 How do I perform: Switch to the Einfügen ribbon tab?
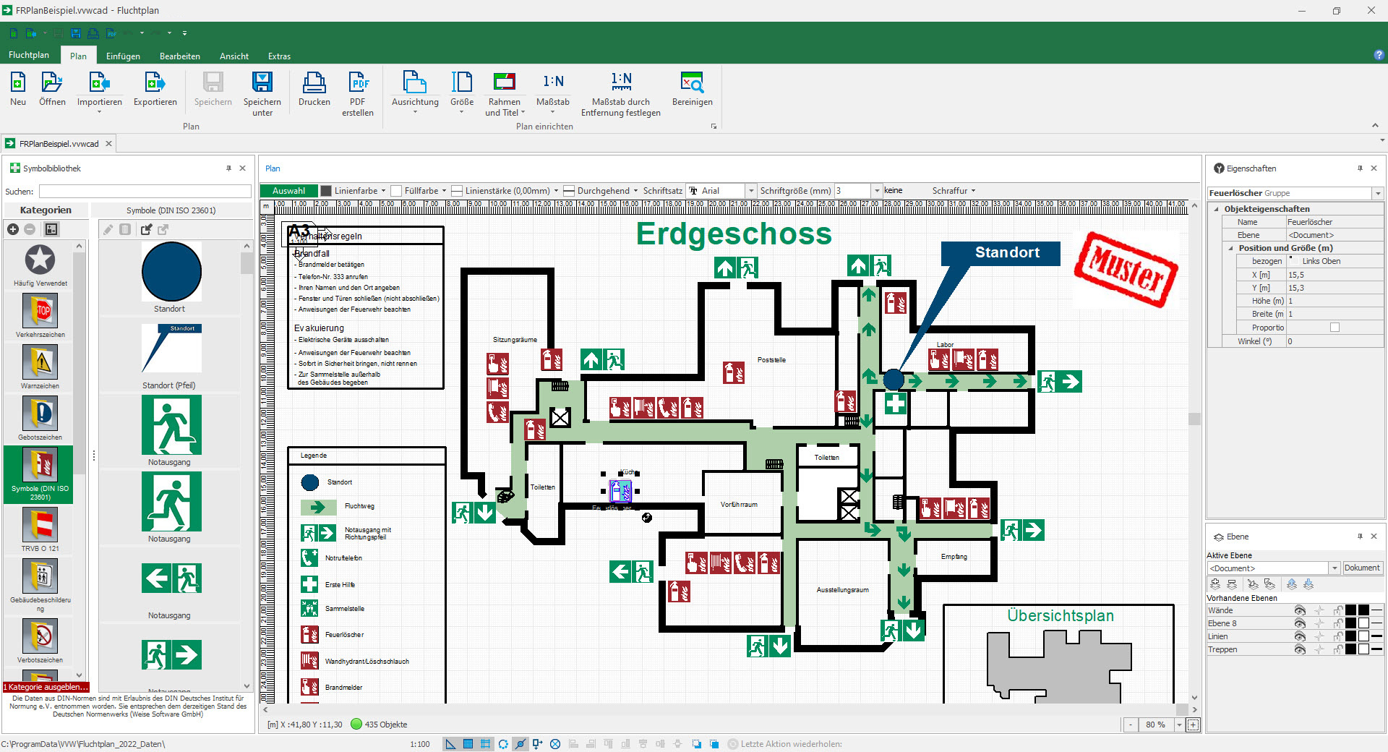click(123, 56)
